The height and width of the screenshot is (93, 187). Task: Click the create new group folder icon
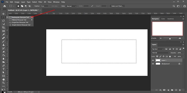pyautogui.click(x=172, y=90)
